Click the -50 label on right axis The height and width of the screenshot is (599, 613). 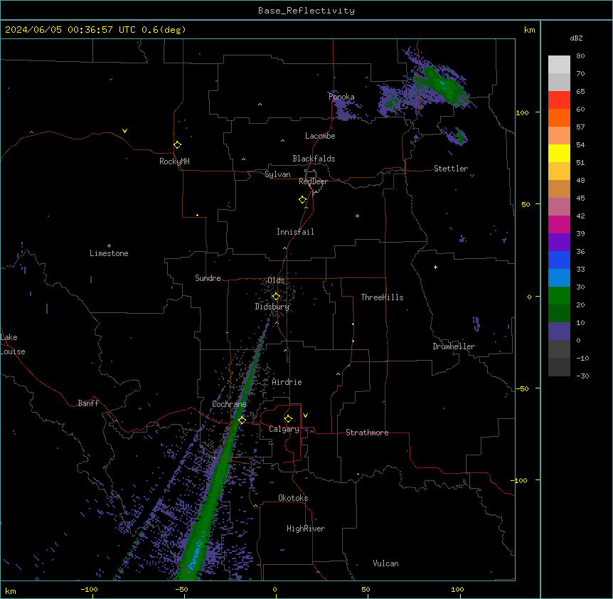pyautogui.click(x=522, y=388)
